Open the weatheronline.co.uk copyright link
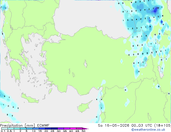 point(148,130)
